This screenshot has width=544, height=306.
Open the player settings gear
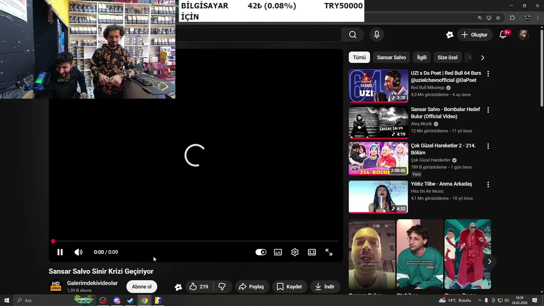click(295, 252)
